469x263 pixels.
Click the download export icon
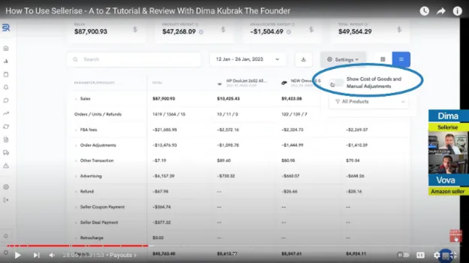[x=303, y=59]
